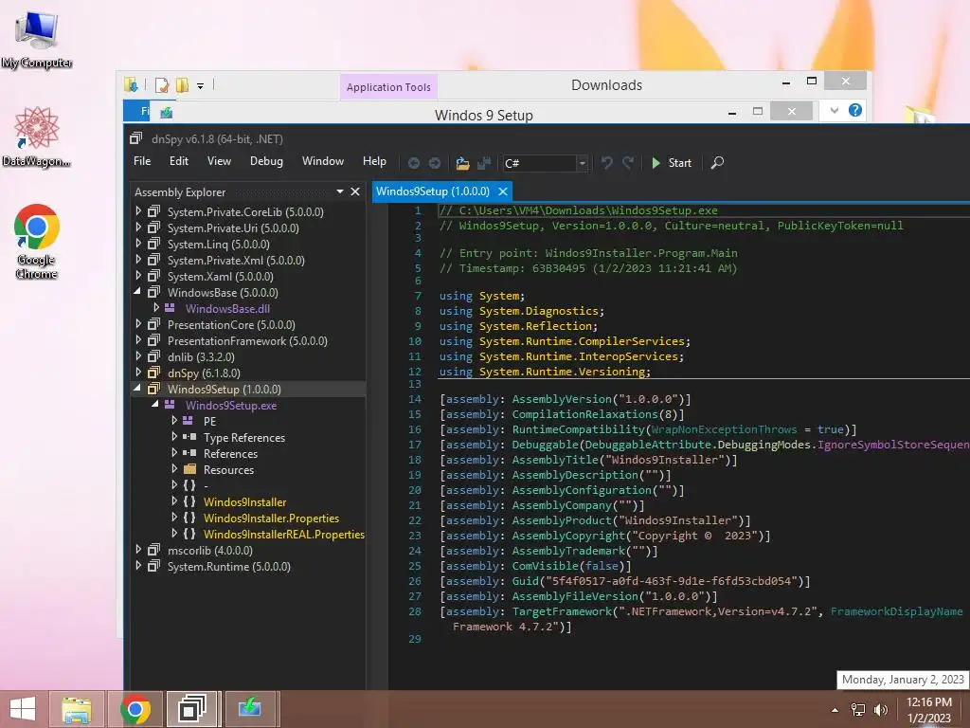Click the dnSpy taskbar button
The width and height of the screenshot is (970, 728).
coord(192,709)
